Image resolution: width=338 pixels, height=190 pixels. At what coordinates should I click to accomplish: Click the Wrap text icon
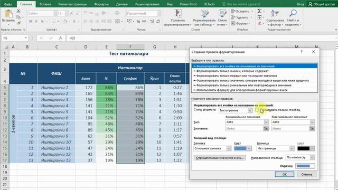tap(117, 13)
